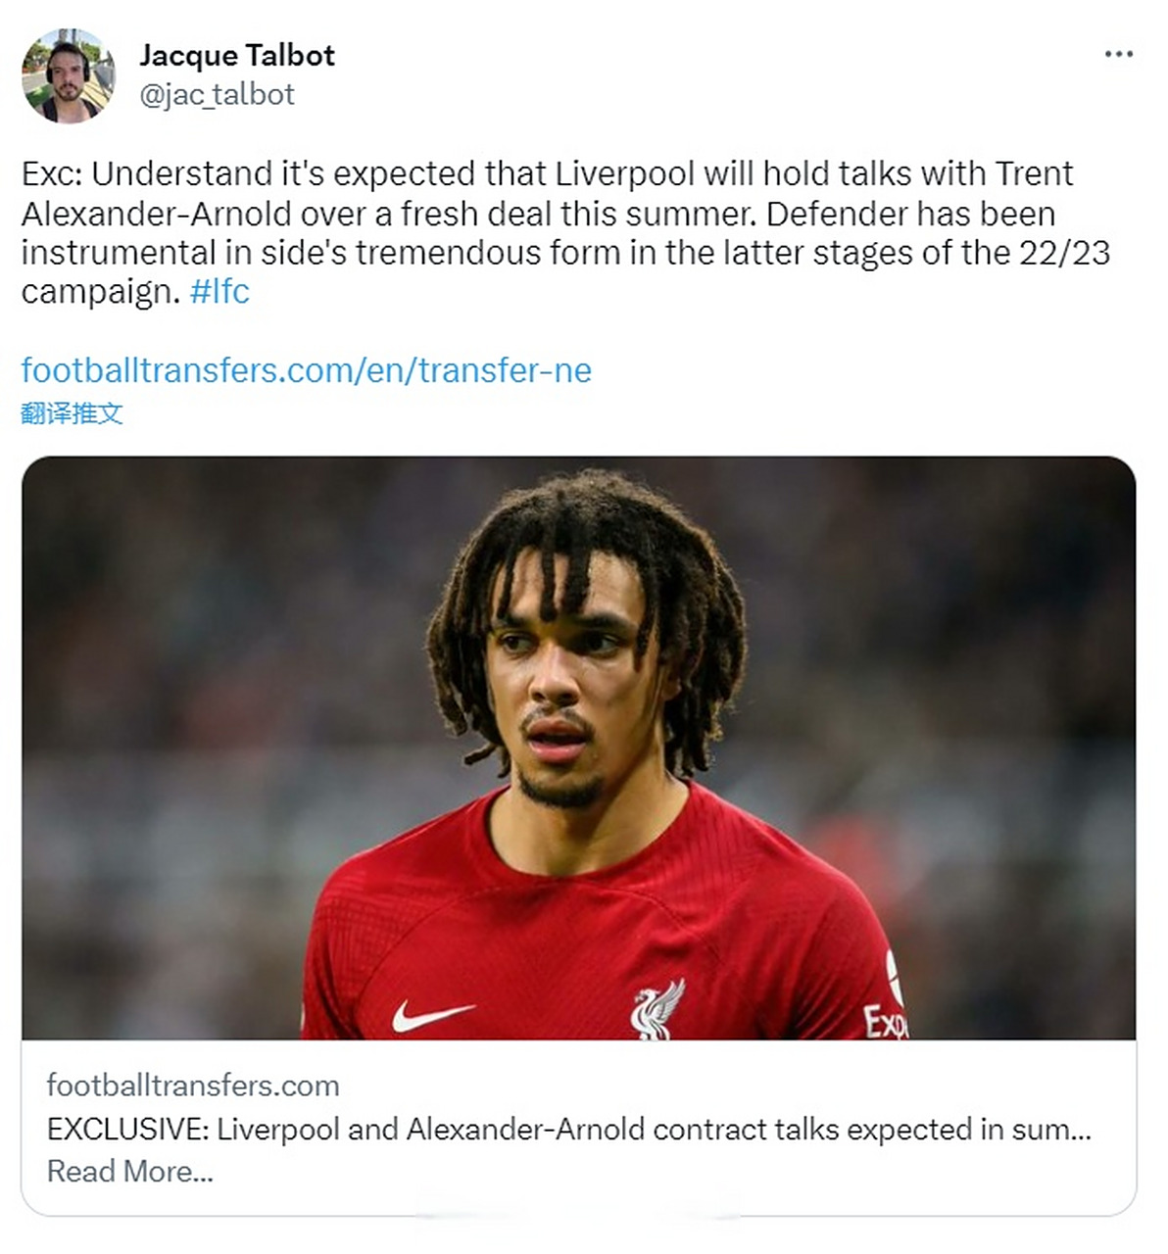Screen dimensions: 1168x1254
Task: Follow the footballtransfers.com/en/transfer-ne link
Action: coord(307,370)
